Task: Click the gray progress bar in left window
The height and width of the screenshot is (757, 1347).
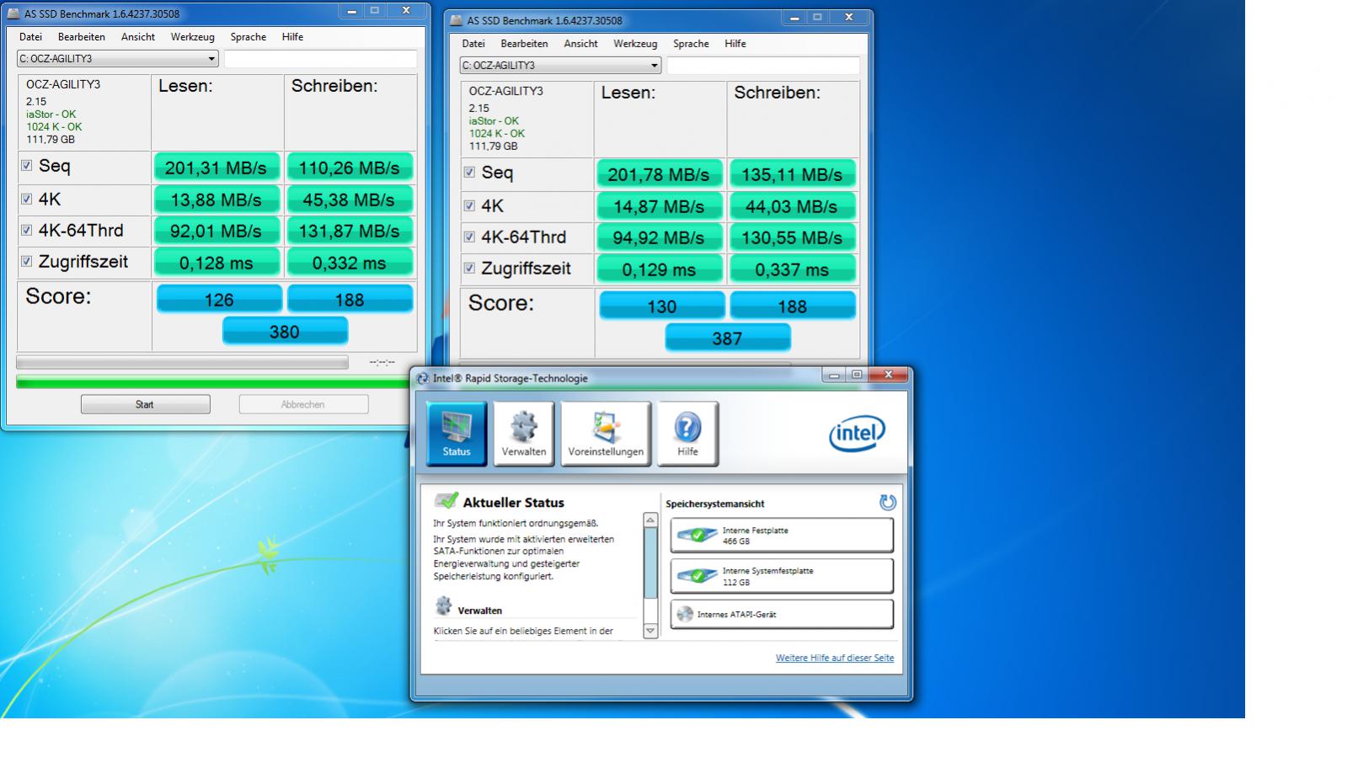Action: click(182, 362)
